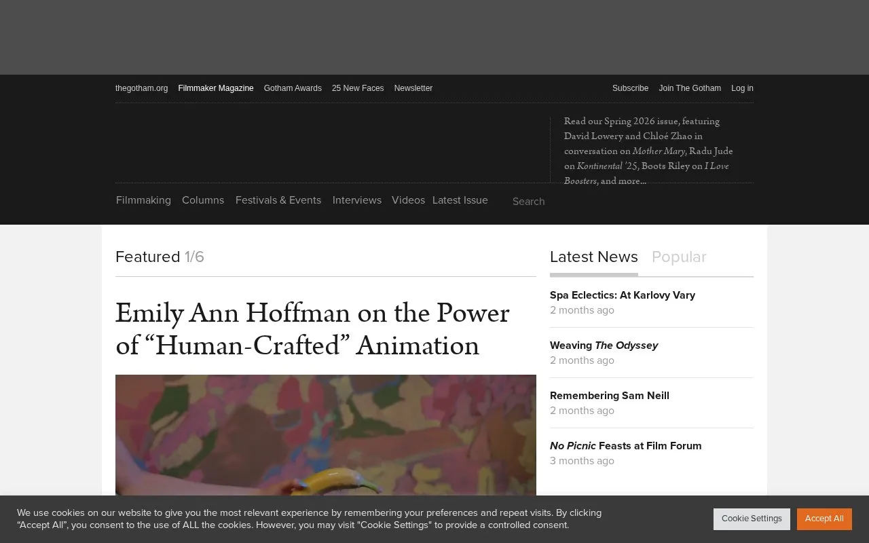The width and height of the screenshot is (869, 543).
Task: Open Festivals & Events menu
Action: pyautogui.click(x=278, y=200)
